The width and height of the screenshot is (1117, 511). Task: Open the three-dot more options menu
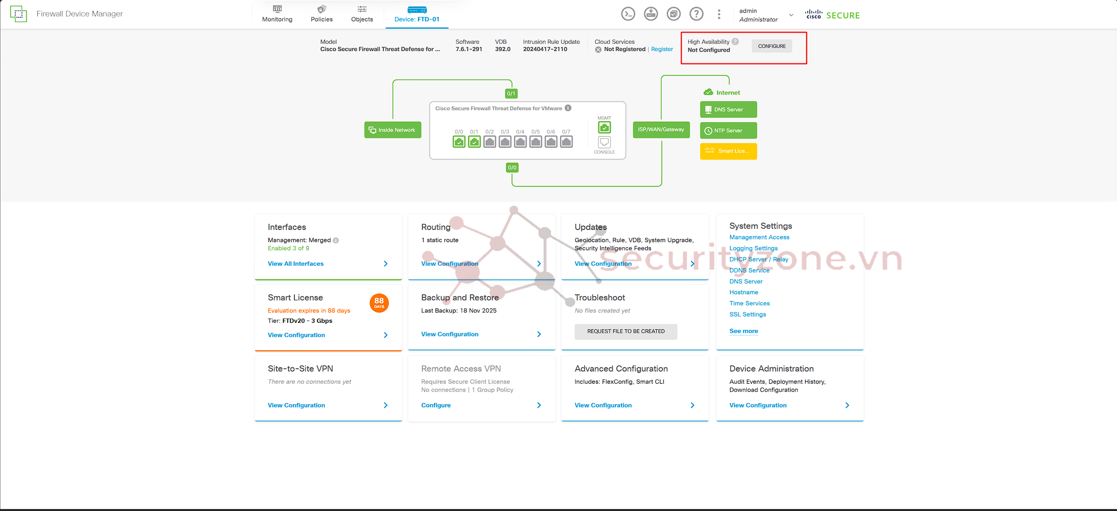pyautogui.click(x=719, y=14)
